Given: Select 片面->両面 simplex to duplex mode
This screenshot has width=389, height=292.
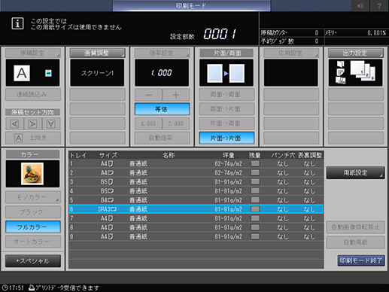Looking at the screenshot, I should [x=226, y=123].
